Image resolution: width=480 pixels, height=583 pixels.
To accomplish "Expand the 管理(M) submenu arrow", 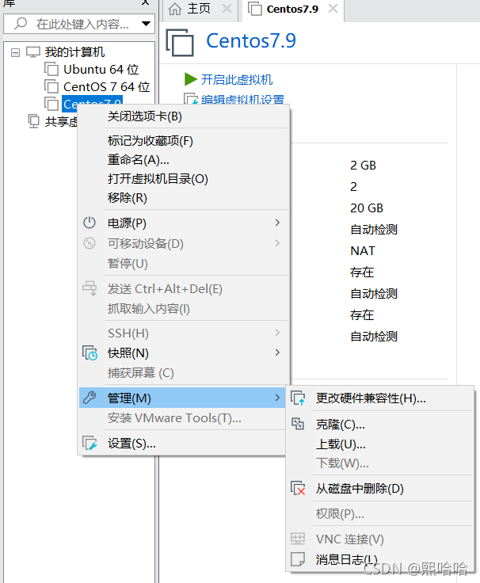I will click(277, 398).
